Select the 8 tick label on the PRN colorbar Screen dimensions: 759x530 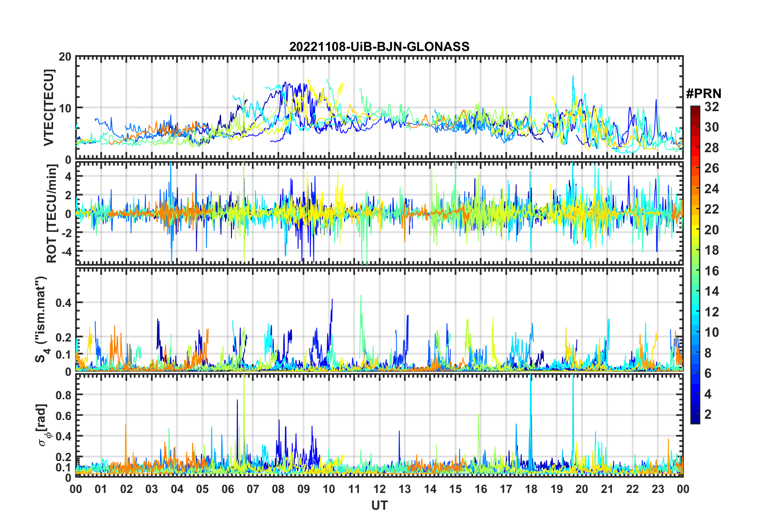[708, 353]
